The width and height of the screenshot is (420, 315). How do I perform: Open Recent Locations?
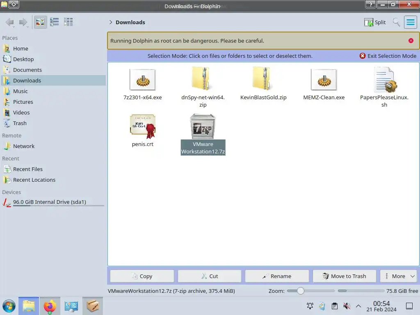(54, 180)
